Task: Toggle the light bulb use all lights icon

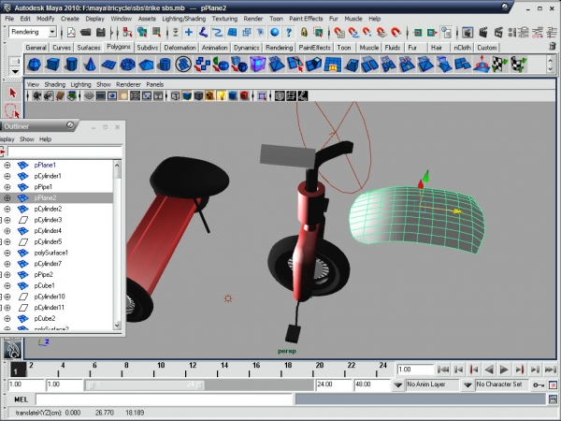Action: click(222, 95)
